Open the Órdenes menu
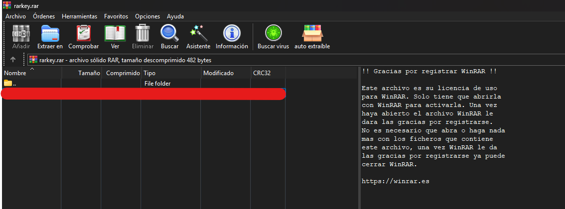Viewport: 565px width, 209px height. coord(44,16)
